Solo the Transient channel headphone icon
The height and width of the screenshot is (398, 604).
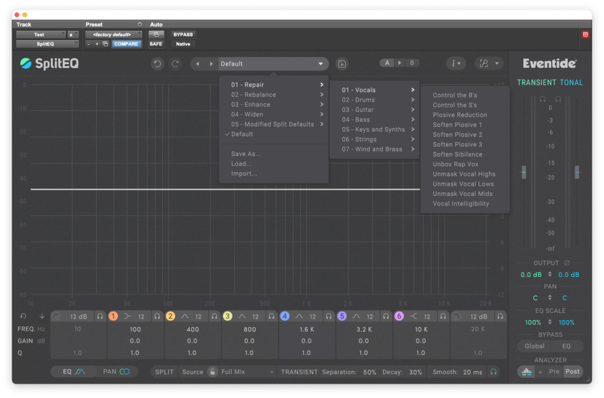[x=542, y=99]
